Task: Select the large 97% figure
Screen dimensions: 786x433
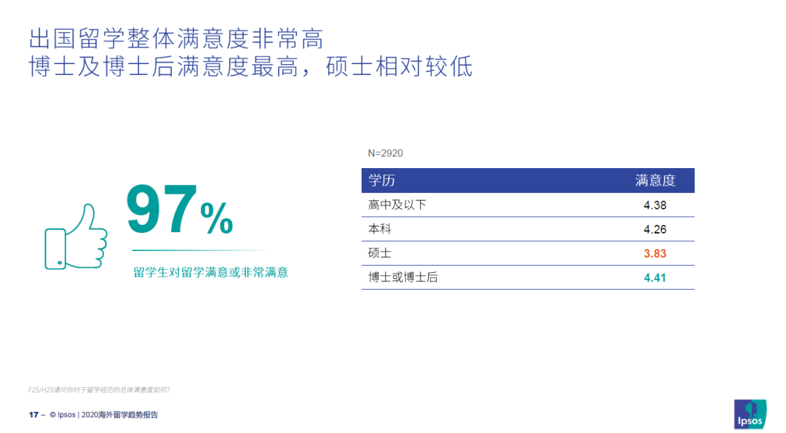Action: click(180, 210)
